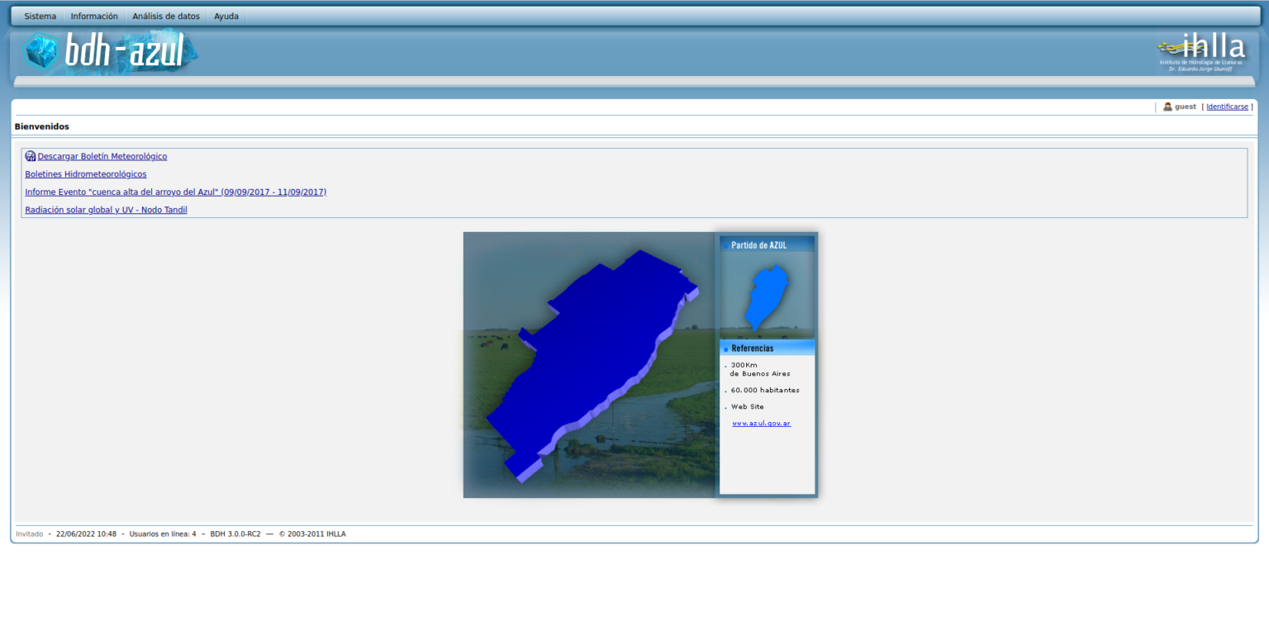Select the guest user avatar icon
This screenshot has height=621, width=1269.
tap(1167, 106)
